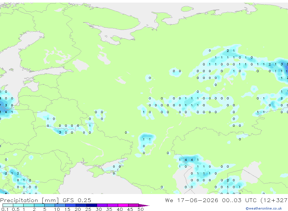
Task: Click the 5–10 mm blue legend segment
Action: 50,205
